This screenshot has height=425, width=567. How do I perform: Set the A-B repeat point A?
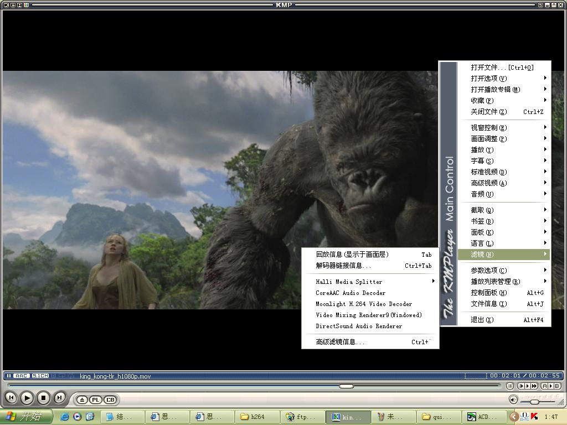coord(545,386)
